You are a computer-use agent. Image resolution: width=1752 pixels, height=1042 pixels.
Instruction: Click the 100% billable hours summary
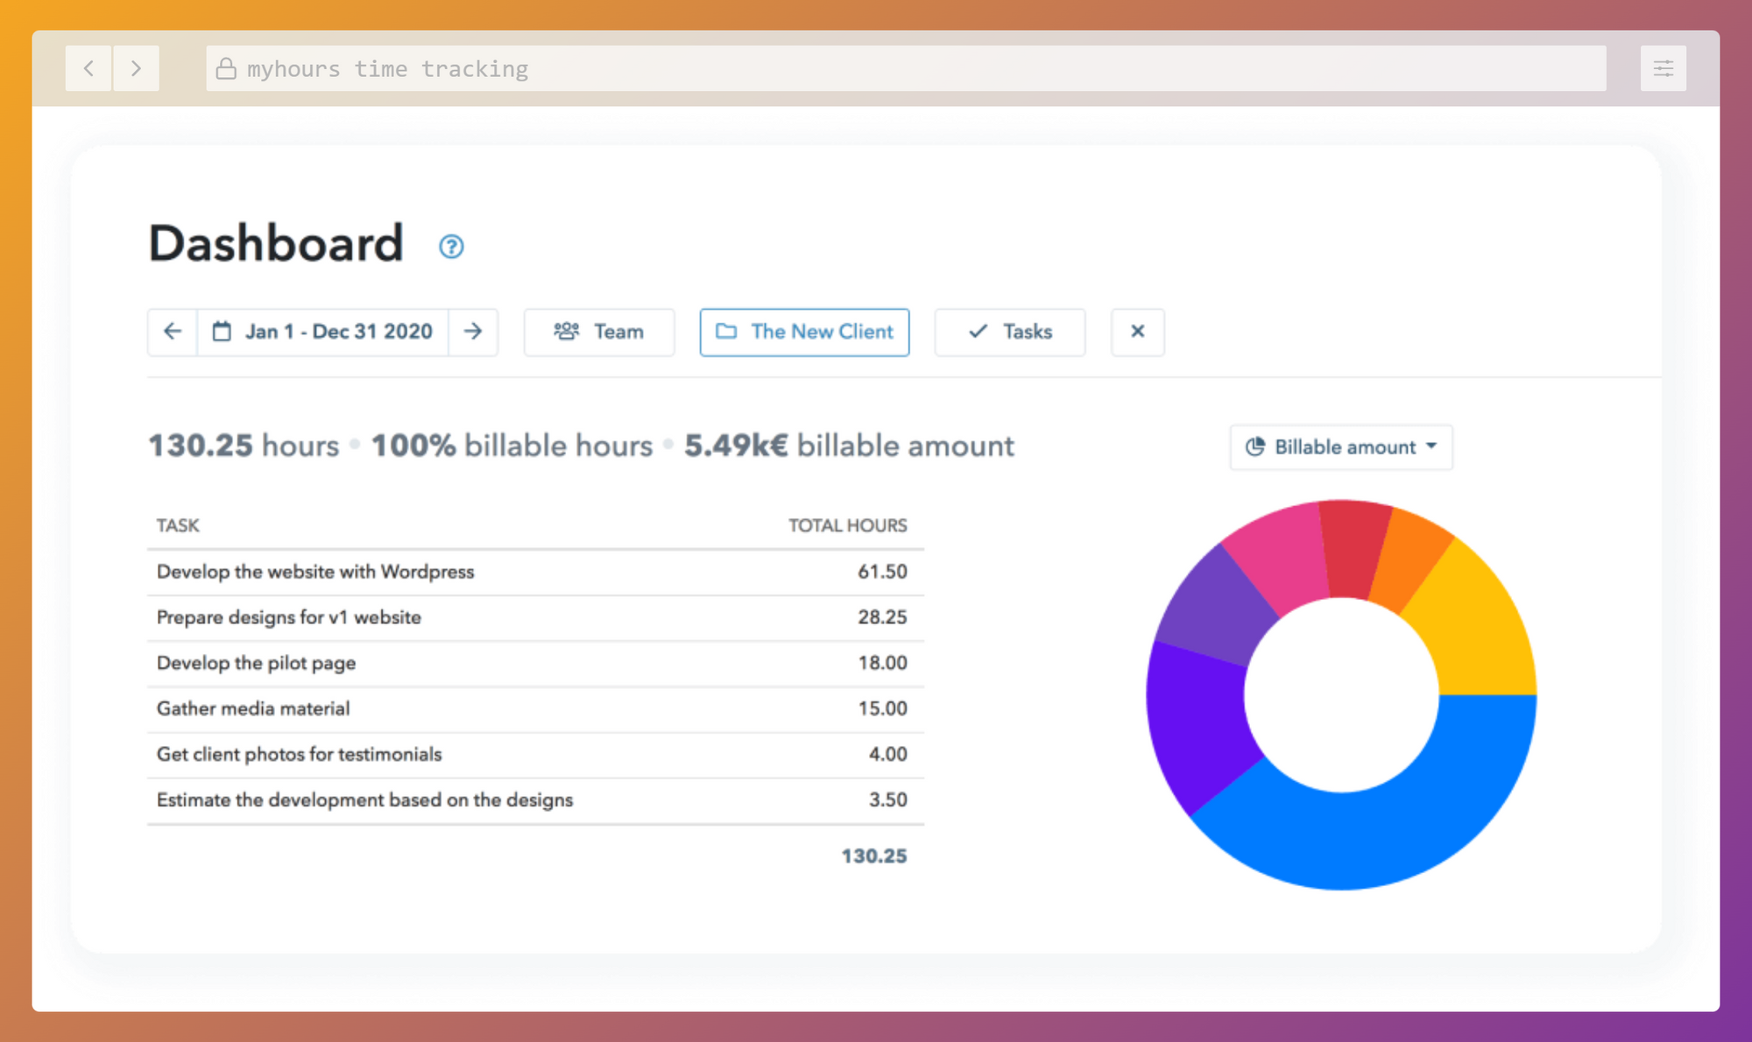pos(512,446)
